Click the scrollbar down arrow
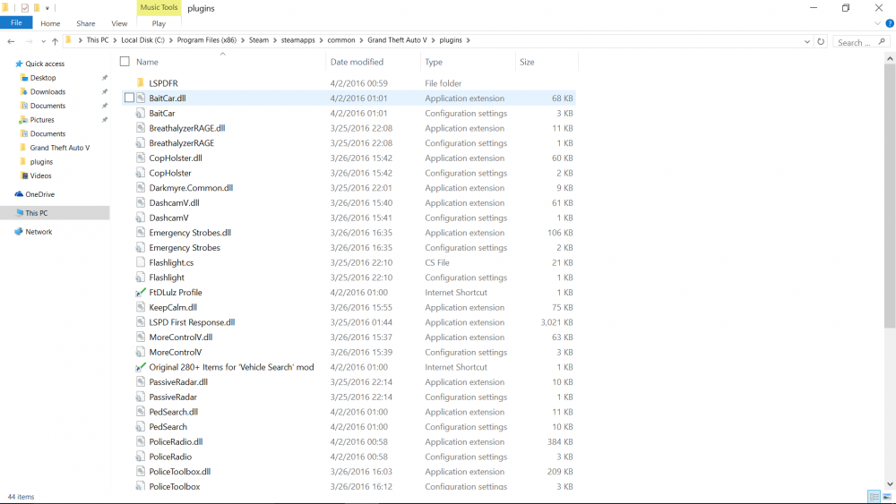Screen dimensions: 896x504 890,484
